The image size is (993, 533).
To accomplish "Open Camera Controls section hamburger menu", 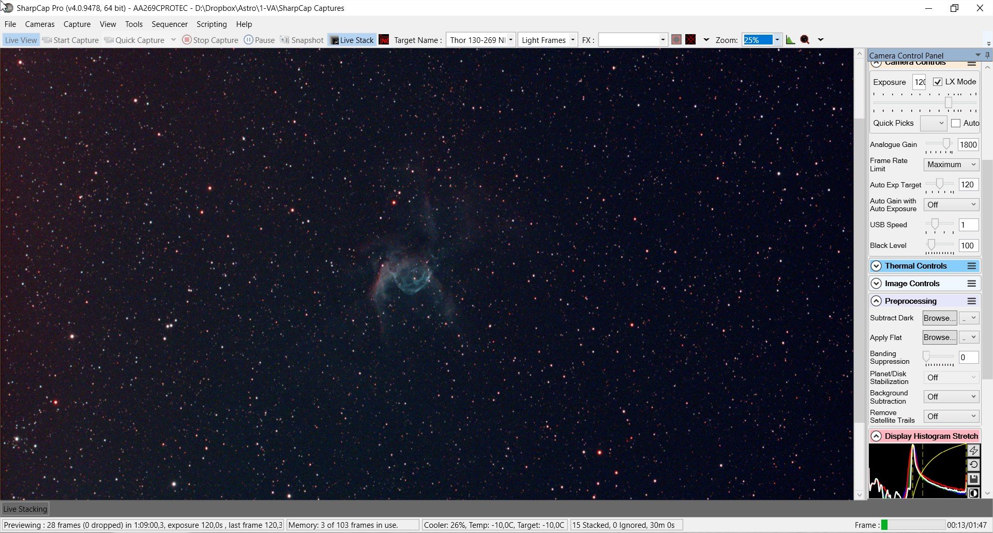I will tap(972, 63).
